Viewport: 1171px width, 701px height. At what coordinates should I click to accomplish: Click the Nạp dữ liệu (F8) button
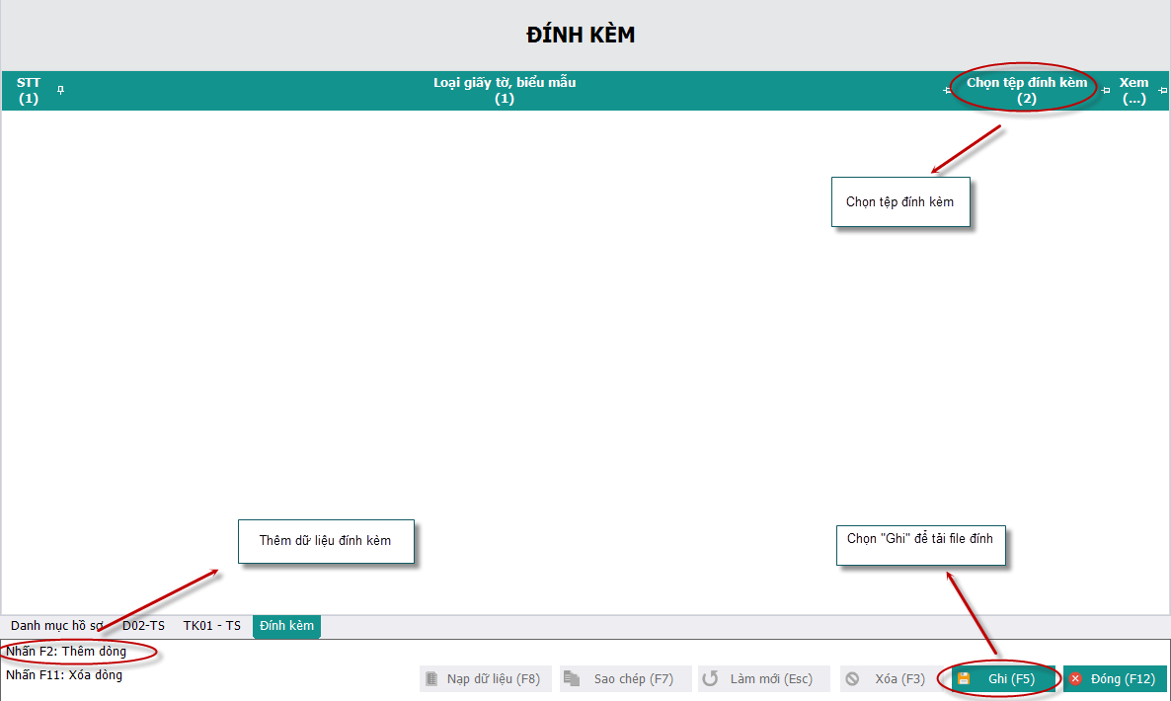486,678
